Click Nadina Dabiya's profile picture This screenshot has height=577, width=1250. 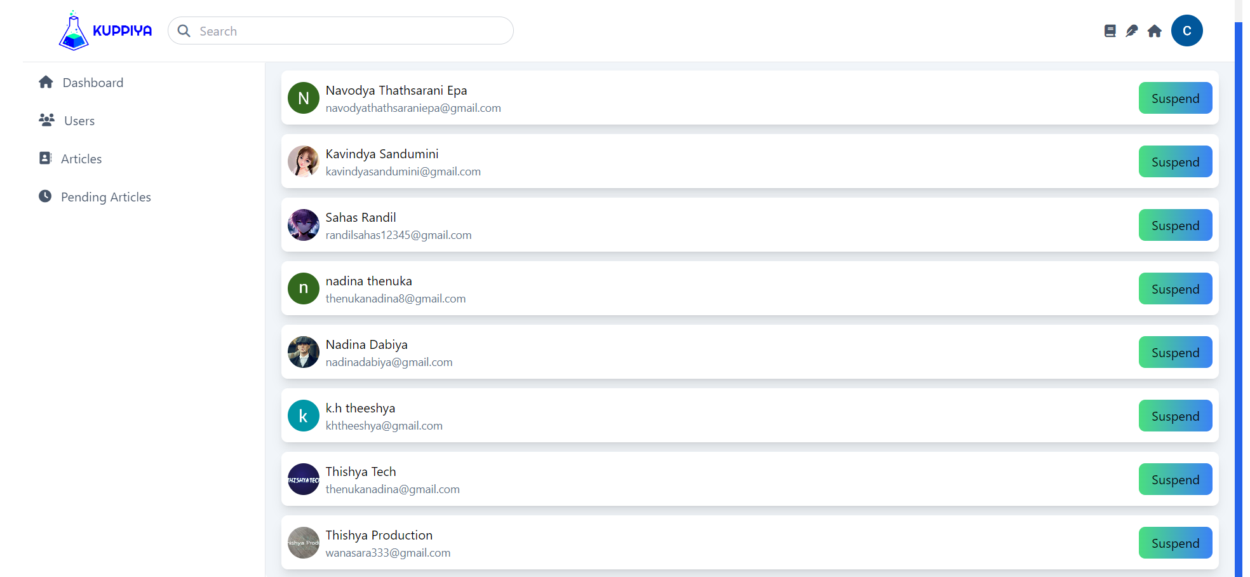[304, 352]
